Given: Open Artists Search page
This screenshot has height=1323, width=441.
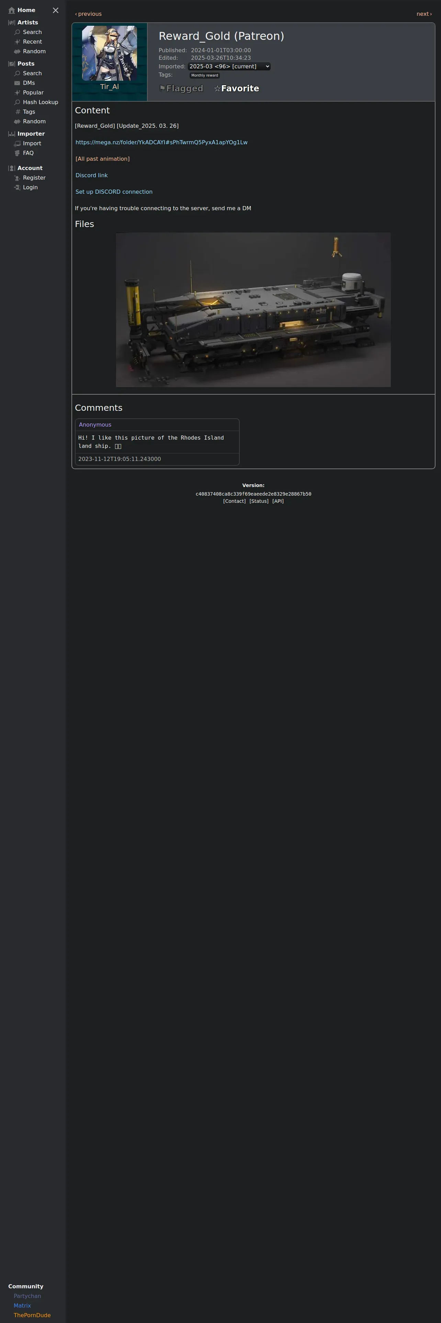Looking at the screenshot, I should tap(32, 32).
